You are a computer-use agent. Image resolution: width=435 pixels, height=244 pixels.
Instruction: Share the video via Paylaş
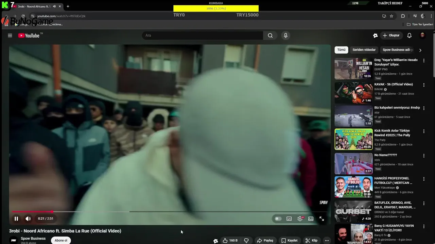click(x=265, y=240)
